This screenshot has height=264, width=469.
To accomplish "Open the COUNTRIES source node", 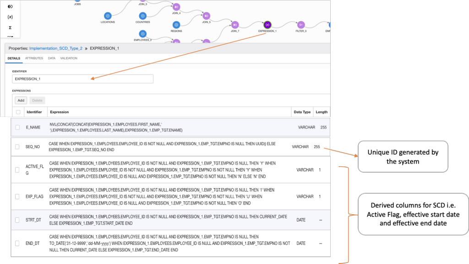I will (142, 16).
